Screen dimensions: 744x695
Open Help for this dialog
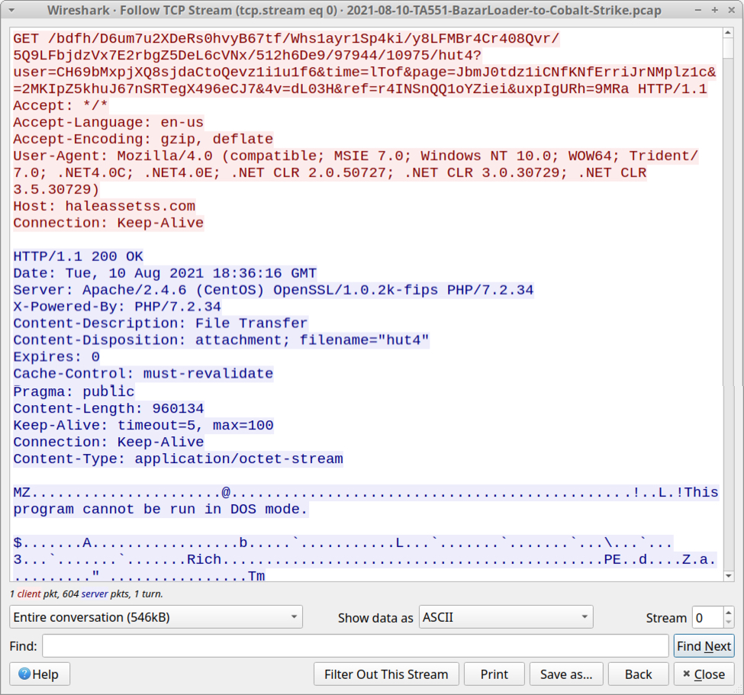tap(40, 674)
